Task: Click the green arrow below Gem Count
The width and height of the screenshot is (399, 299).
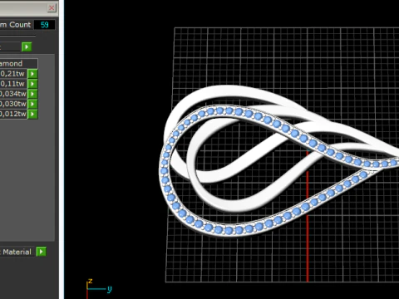Action: (27, 47)
